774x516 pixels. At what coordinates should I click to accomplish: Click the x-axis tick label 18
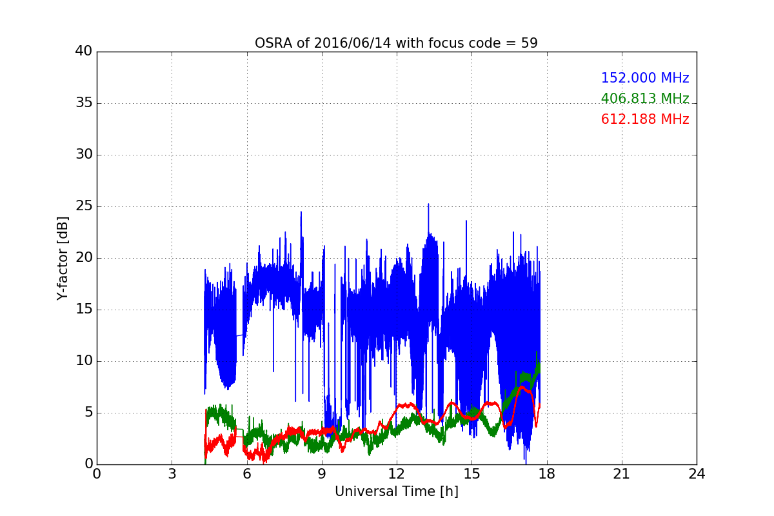coord(546,474)
